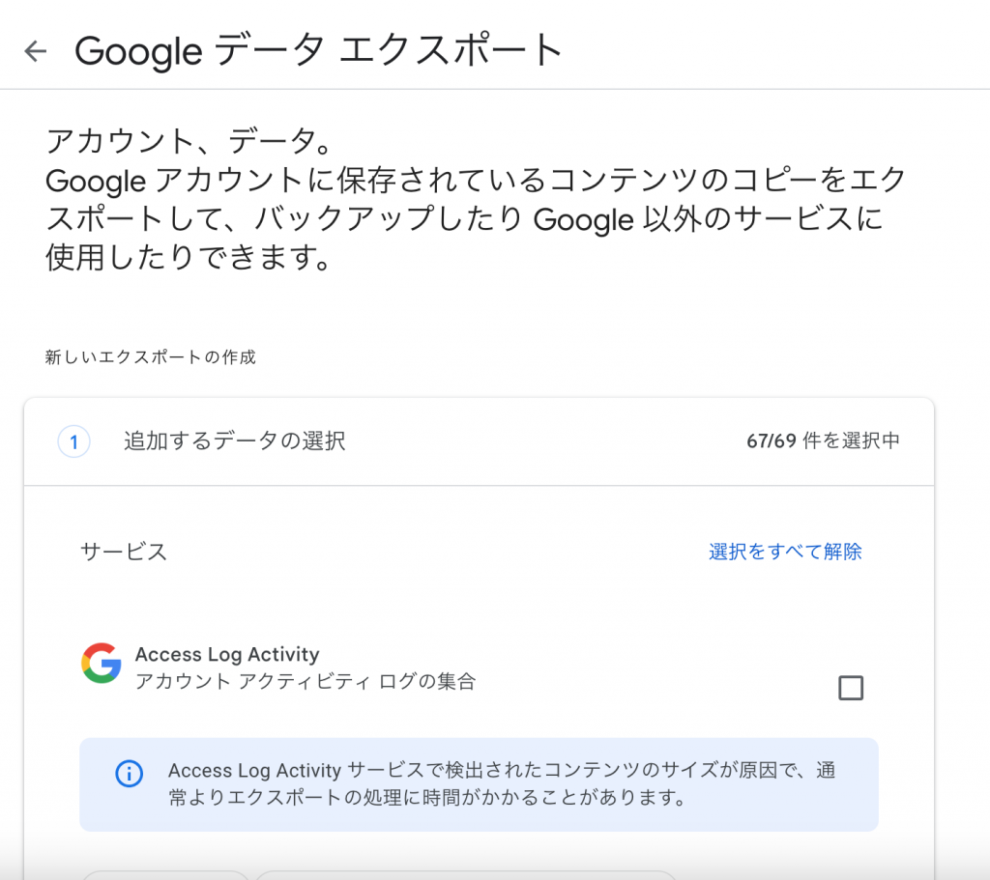Click the アカウント、データ。 heading line

click(x=189, y=141)
